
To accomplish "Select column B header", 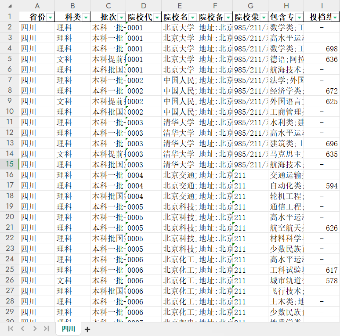I will pos(72,6).
